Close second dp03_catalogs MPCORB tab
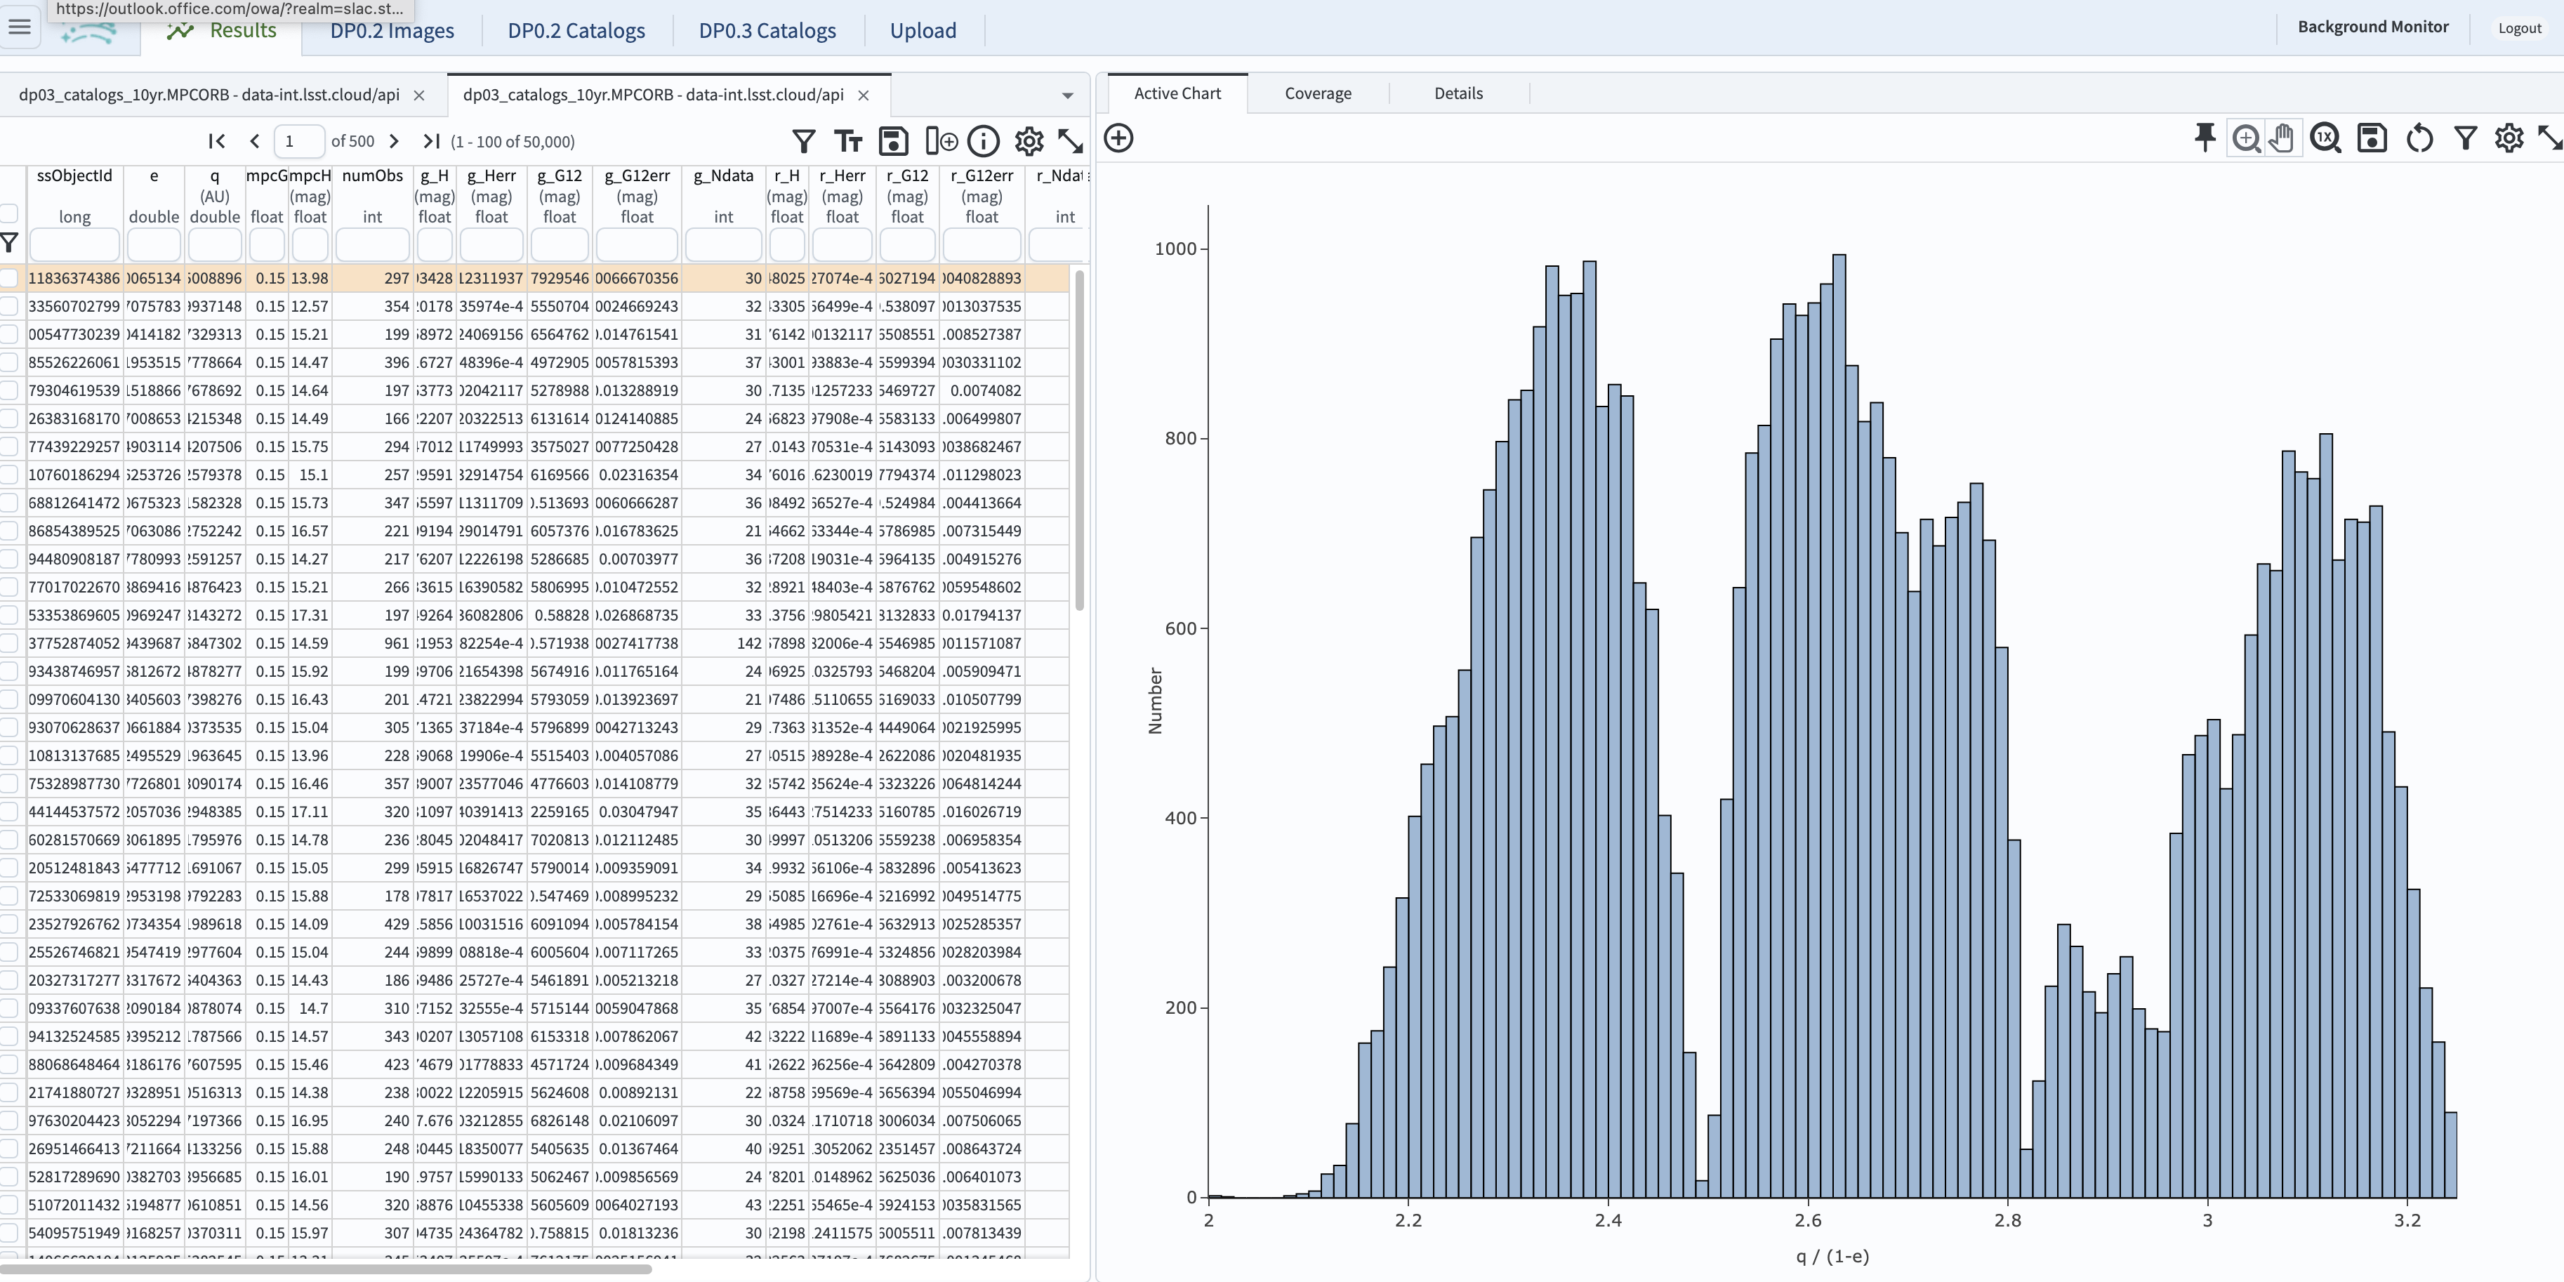The height and width of the screenshot is (1282, 2564). pyautogui.click(x=863, y=95)
